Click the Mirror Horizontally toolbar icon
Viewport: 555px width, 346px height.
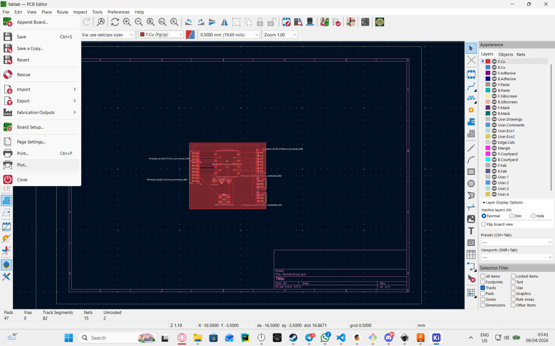click(224, 22)
